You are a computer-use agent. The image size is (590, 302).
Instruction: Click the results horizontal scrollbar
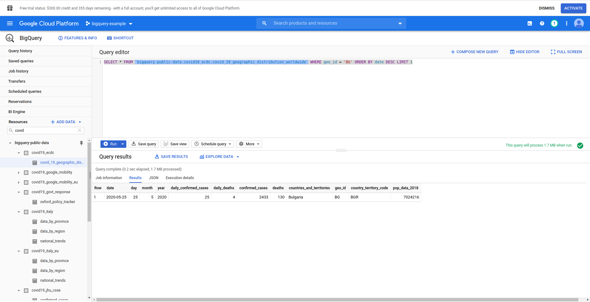[x=337, y=300]
